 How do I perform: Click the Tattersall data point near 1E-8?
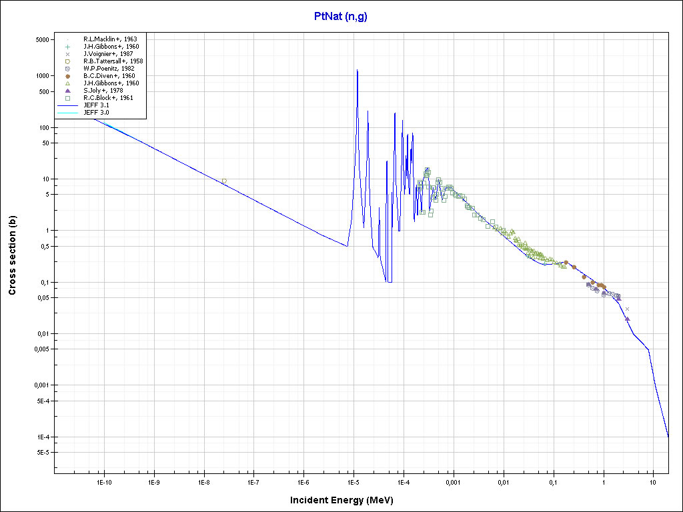(224, 181)
